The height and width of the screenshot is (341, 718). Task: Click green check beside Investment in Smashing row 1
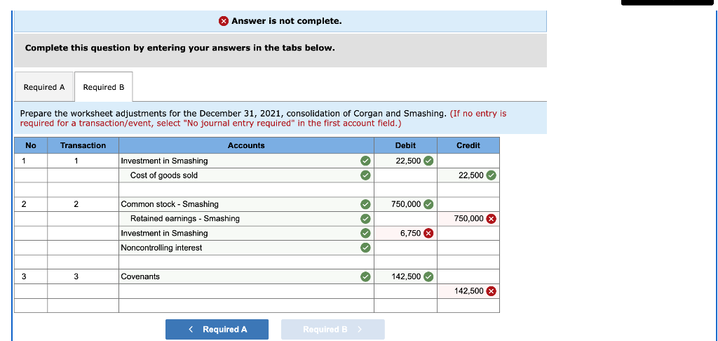[365, 161]
